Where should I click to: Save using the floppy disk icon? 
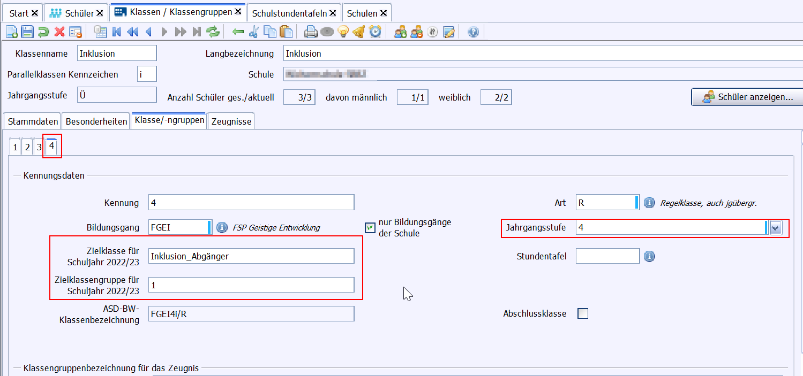[x=27, y=32]
